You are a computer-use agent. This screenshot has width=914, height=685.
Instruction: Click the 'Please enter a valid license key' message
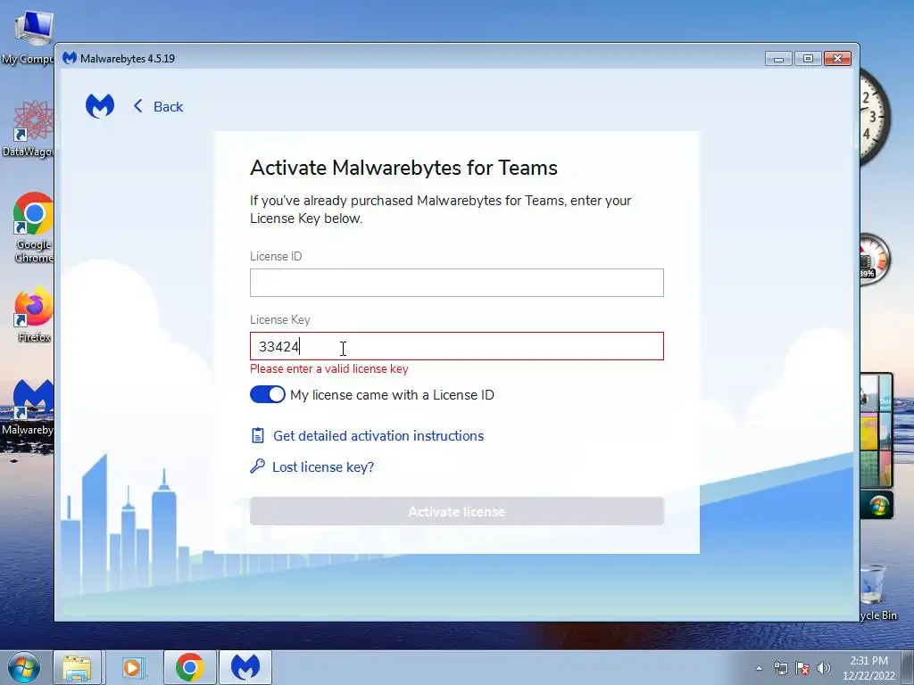(x=329, y=368)
